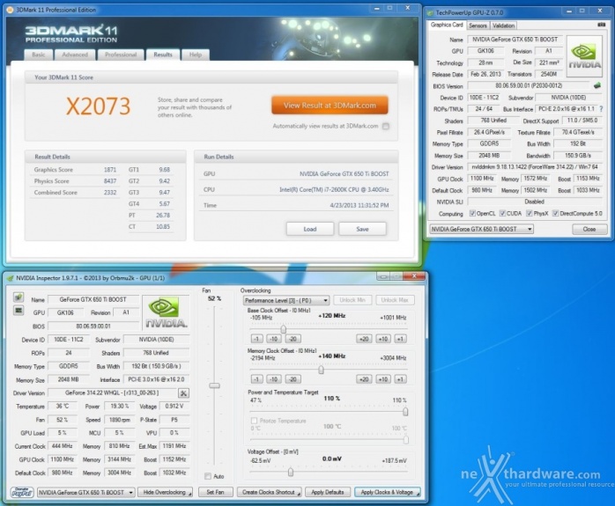The width and height of the screenshot is (615, 506).
Task: Click the NVIDIA Inspector title bar icon
Action: (x=11, y=278)
